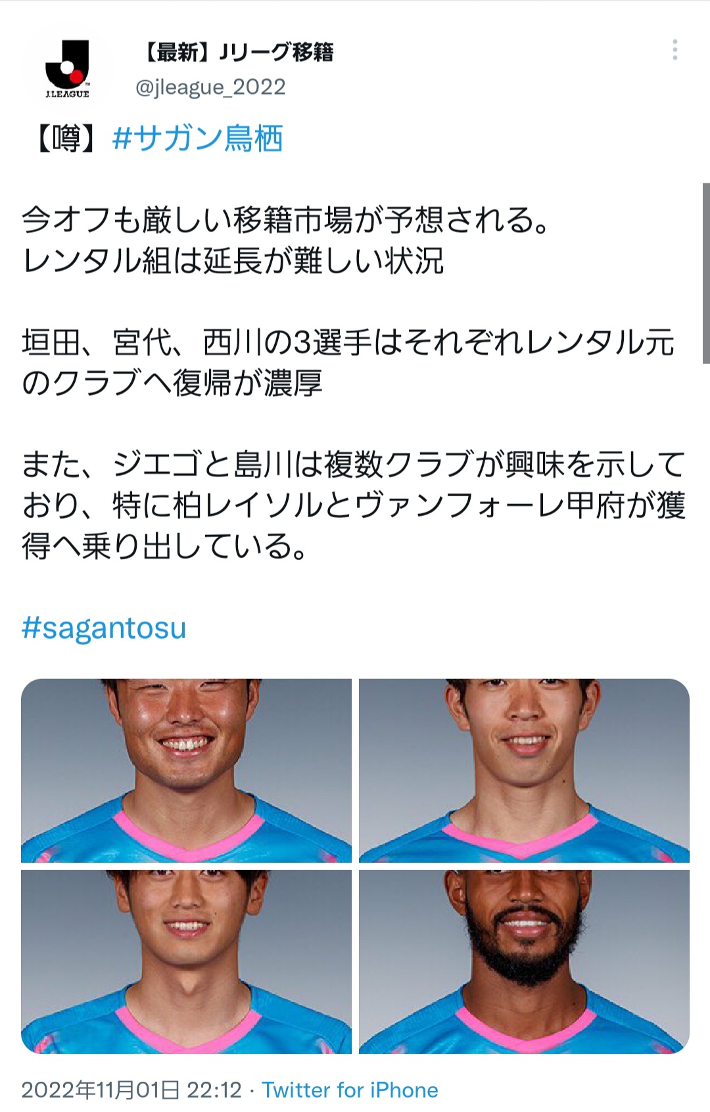Tap the @jleague_2022 handle
This screenshot has height=1112, width=710.
[210, 87]
